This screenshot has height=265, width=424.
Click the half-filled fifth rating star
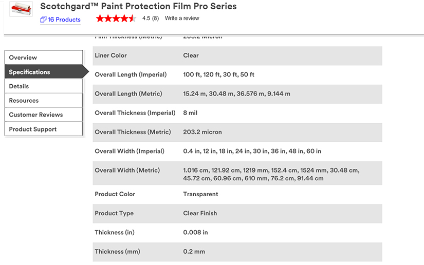(133, 18)
